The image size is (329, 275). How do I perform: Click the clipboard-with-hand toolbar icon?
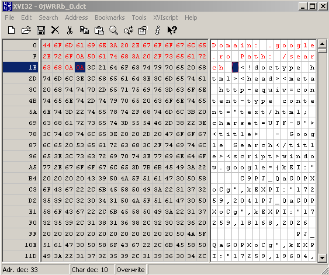[x=143, y=30]
